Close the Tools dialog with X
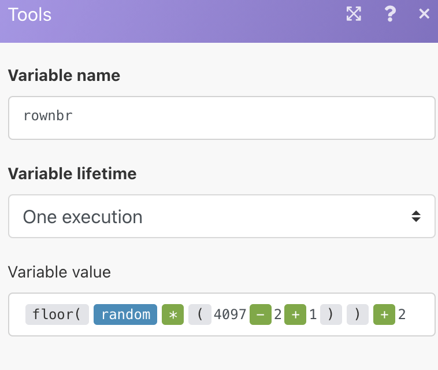The height and width of the screenshot is (370, 438). click(424, 14)
